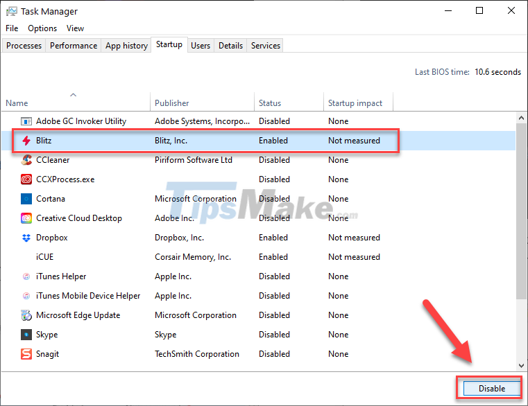528x406 pixels.
Task: Click the sort arrow above Name
Action: (73, 95)
